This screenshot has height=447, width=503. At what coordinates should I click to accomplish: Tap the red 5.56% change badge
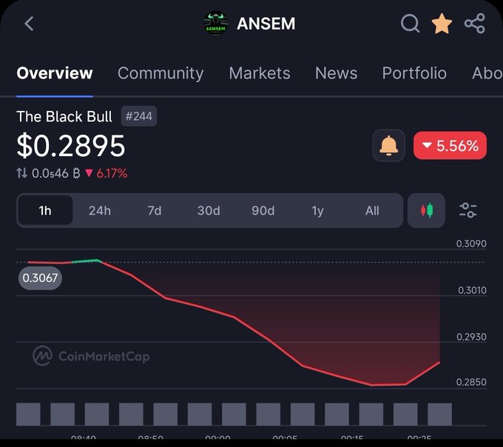pyautogui.click(x=450, y=145)
